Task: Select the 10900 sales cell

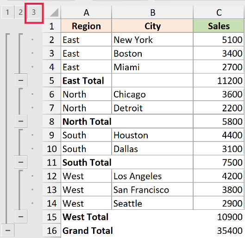Action: (219, 217)
